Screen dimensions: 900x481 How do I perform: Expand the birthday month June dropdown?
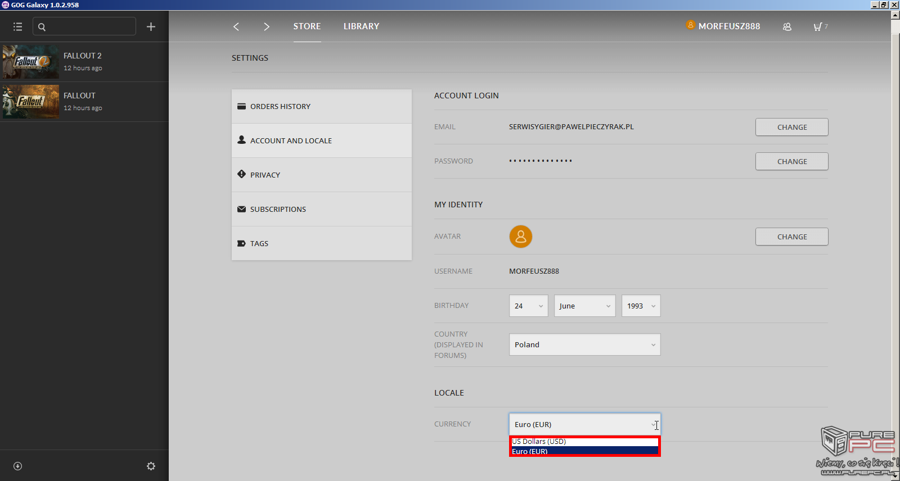coord(585,306)
